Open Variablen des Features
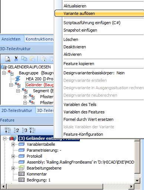 (84, 112)
